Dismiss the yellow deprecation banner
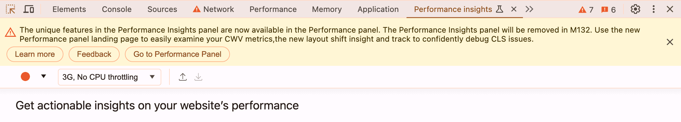 670,42
